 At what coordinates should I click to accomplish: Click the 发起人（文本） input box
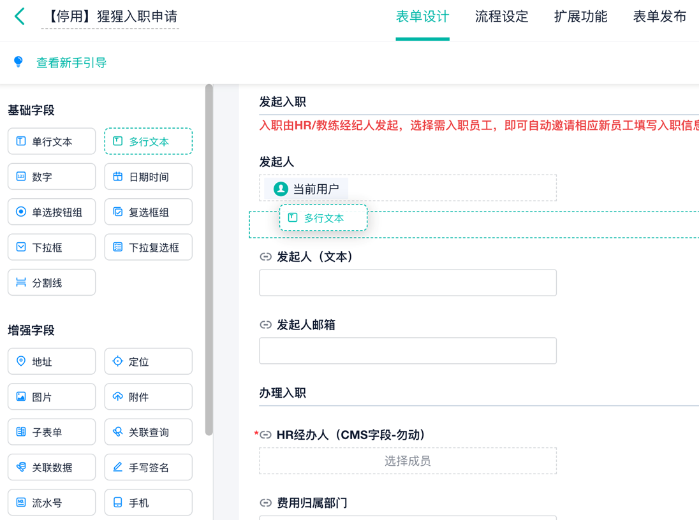click(408, 282)
